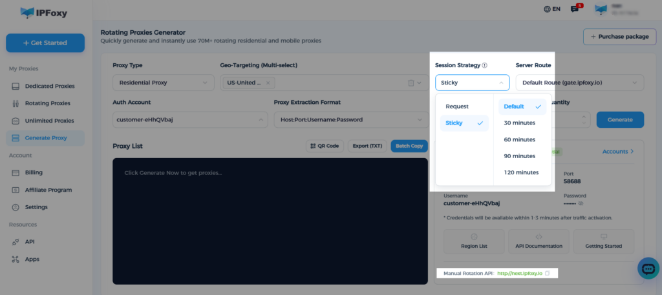Open the chat messages notification icon
Image resolution: width=662 pixels, height=295 pixels.
[575, 9]
